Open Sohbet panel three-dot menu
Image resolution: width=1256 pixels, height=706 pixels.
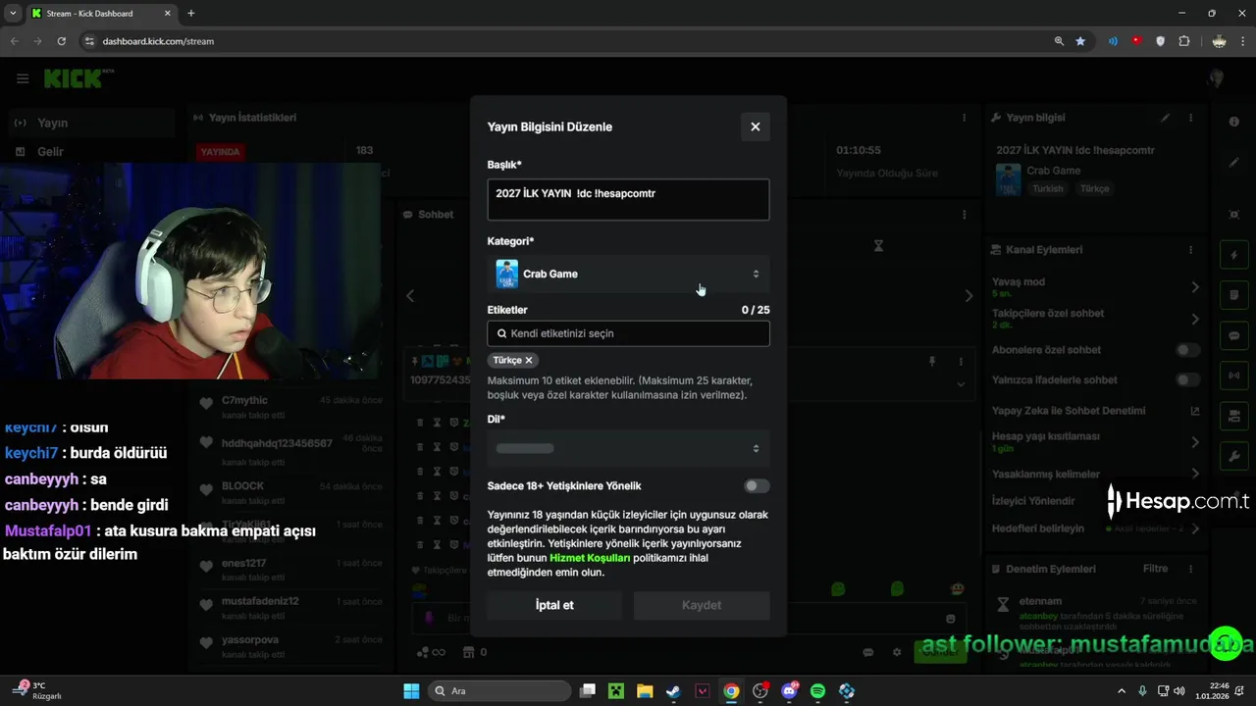[965, 215]
